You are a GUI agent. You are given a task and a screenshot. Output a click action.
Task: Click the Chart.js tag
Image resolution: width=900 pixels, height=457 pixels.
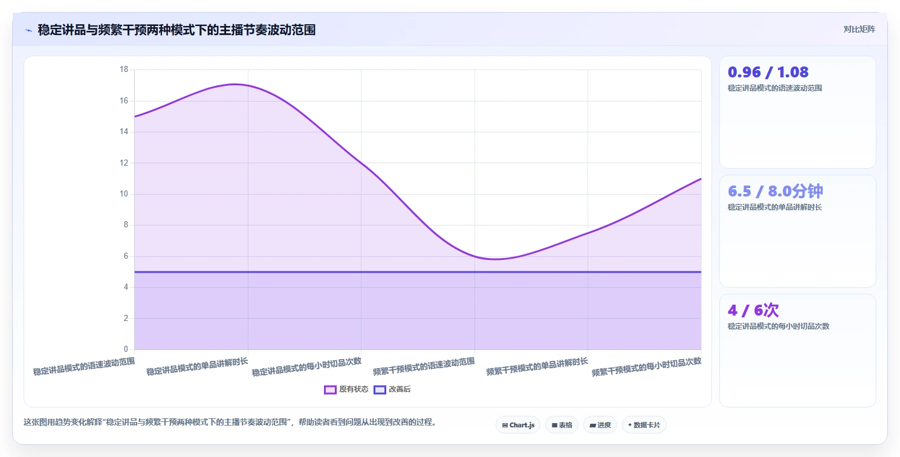(x=518, y=425)
